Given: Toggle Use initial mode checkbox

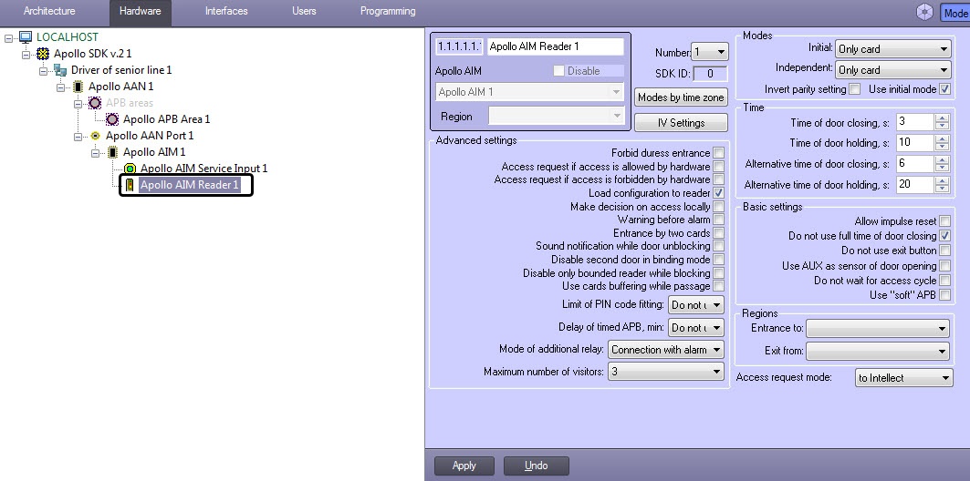Looking at the screenshot, I should point(944,89).
